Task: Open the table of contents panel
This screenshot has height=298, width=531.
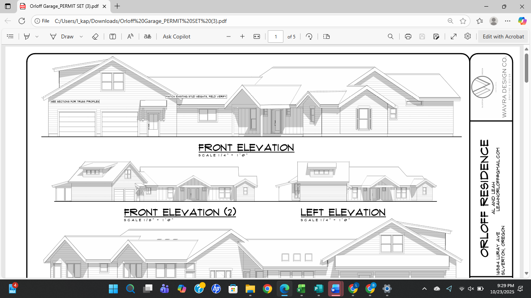Action: pyautogui.click(x=10, y=36)
